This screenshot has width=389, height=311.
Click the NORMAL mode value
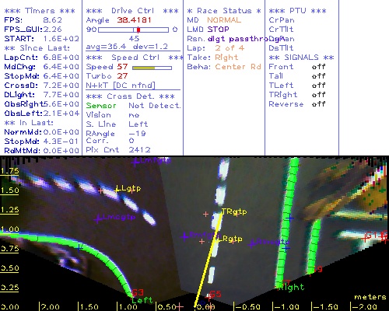click(x=224, y=20)
